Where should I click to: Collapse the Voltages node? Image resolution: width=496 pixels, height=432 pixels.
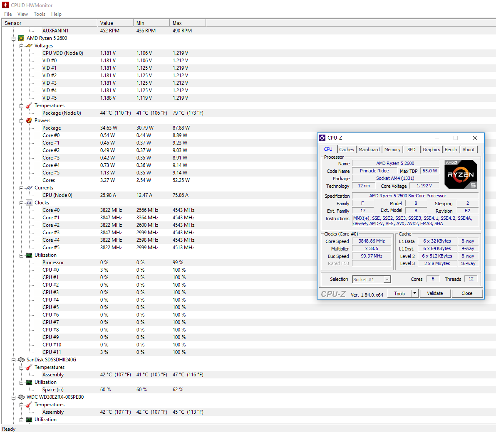pyautogui.click(x=22, y=46)
